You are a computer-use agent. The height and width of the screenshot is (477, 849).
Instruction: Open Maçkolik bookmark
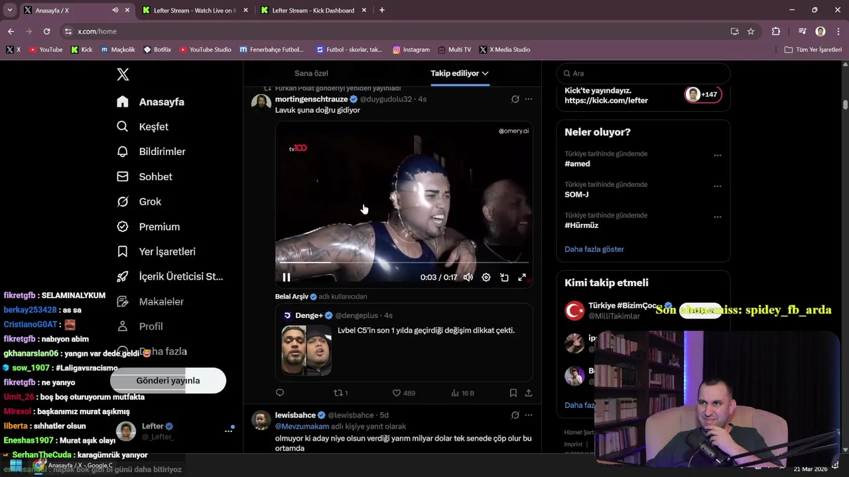[117, 50]
